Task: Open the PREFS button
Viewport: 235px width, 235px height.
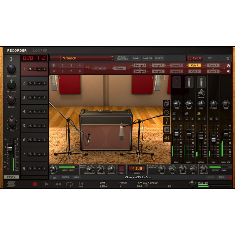Action: 65,177
